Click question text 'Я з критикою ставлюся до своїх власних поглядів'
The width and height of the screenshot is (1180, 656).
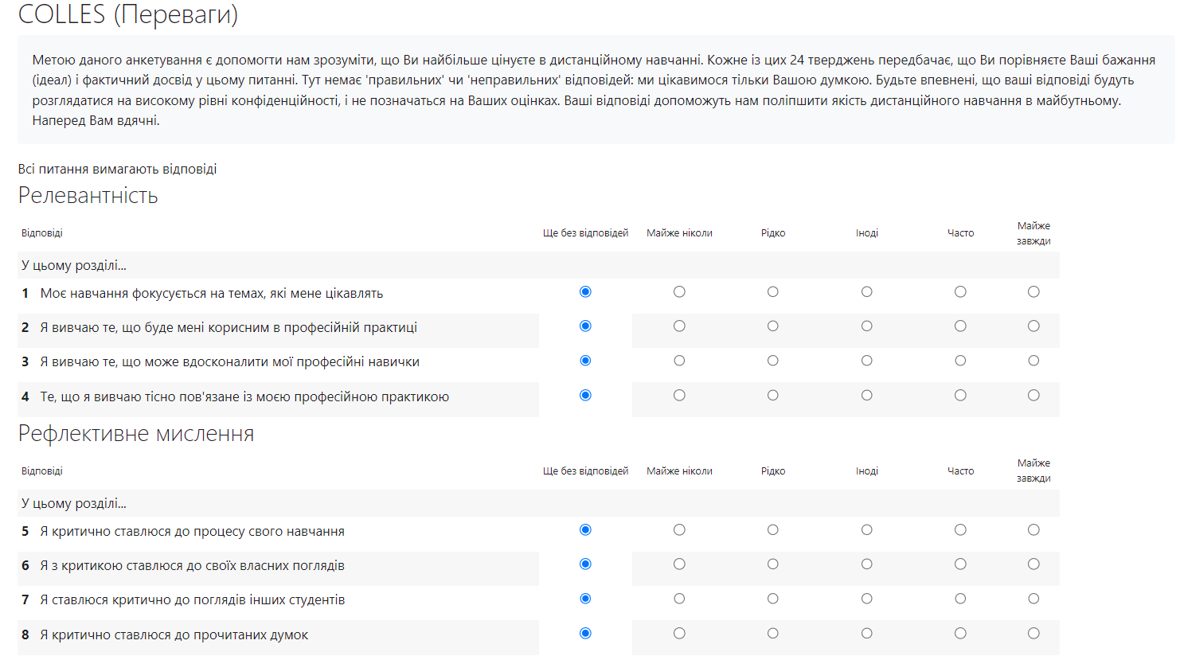(x=193, y=566)
